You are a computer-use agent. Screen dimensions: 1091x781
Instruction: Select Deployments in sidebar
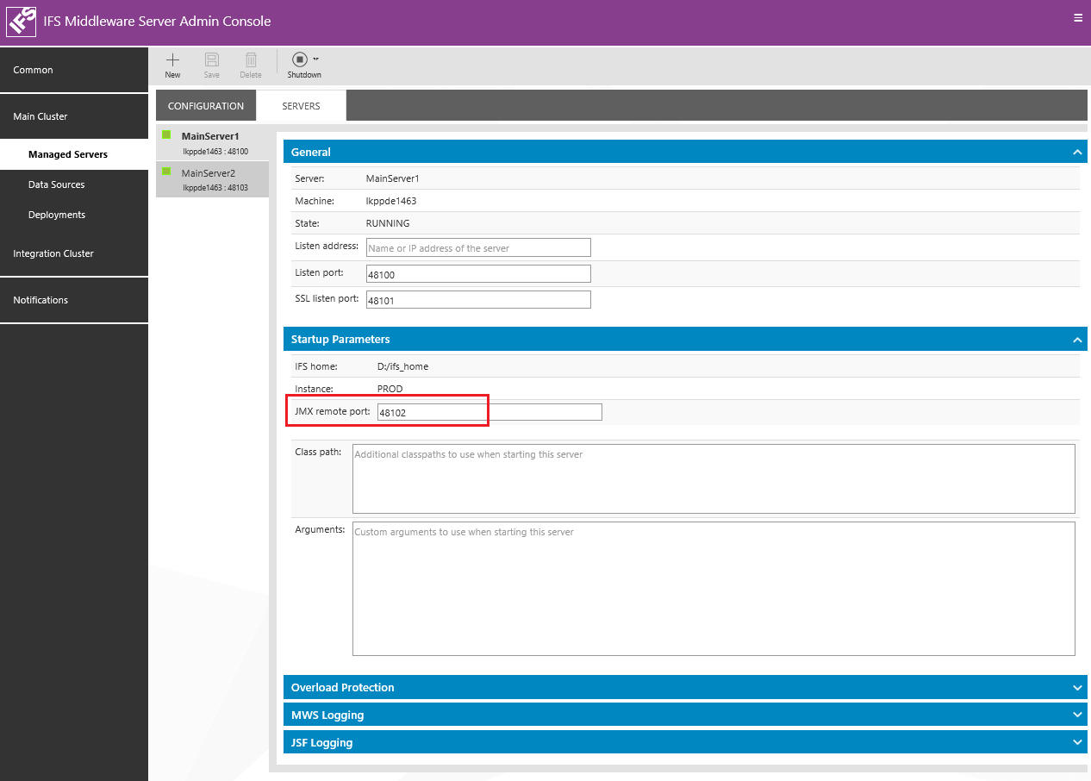(x=74, y=215)
